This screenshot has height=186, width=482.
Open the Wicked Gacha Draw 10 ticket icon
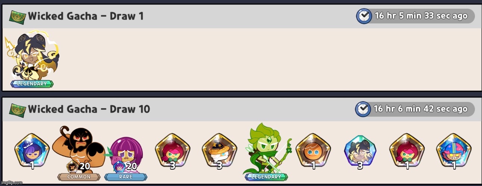18,109
